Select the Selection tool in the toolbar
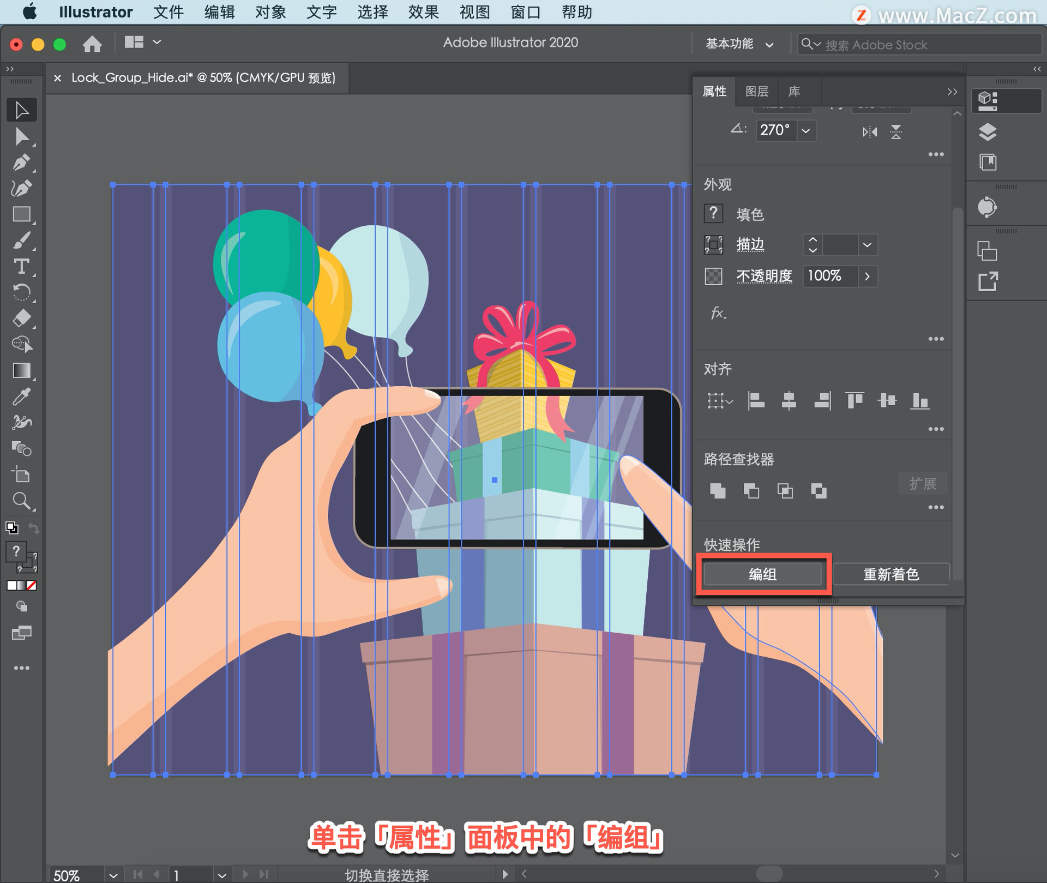 tap(22, 109)
